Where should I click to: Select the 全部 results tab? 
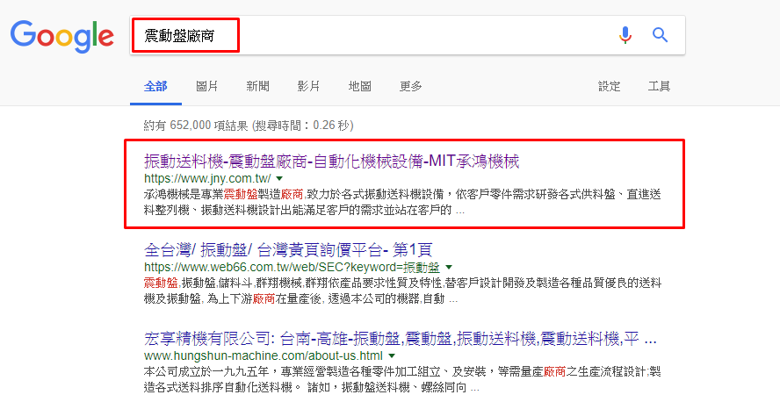(x=155, y=87)
